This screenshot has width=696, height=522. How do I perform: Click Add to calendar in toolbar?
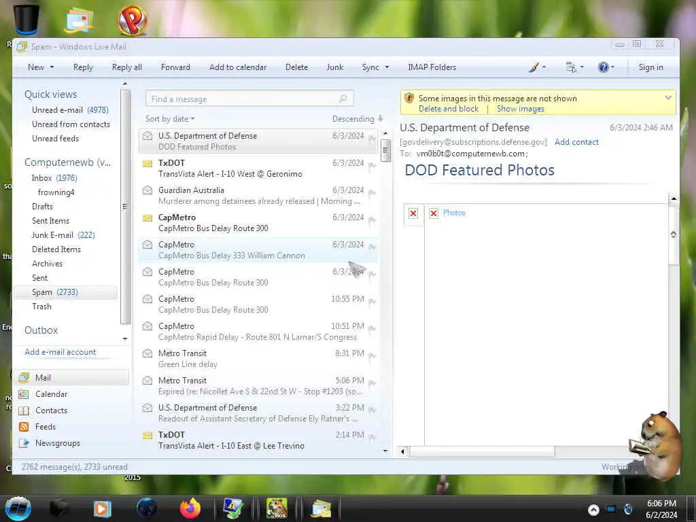coord(238,67)
